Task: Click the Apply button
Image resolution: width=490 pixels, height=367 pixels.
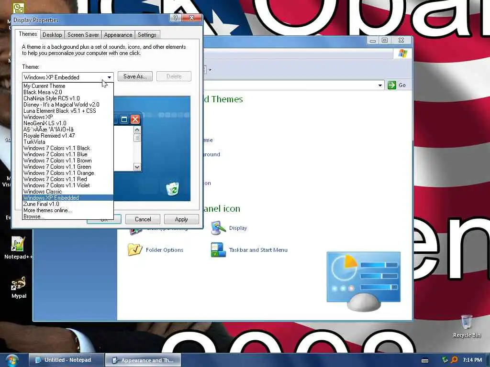Action: [x=181, y=219]
